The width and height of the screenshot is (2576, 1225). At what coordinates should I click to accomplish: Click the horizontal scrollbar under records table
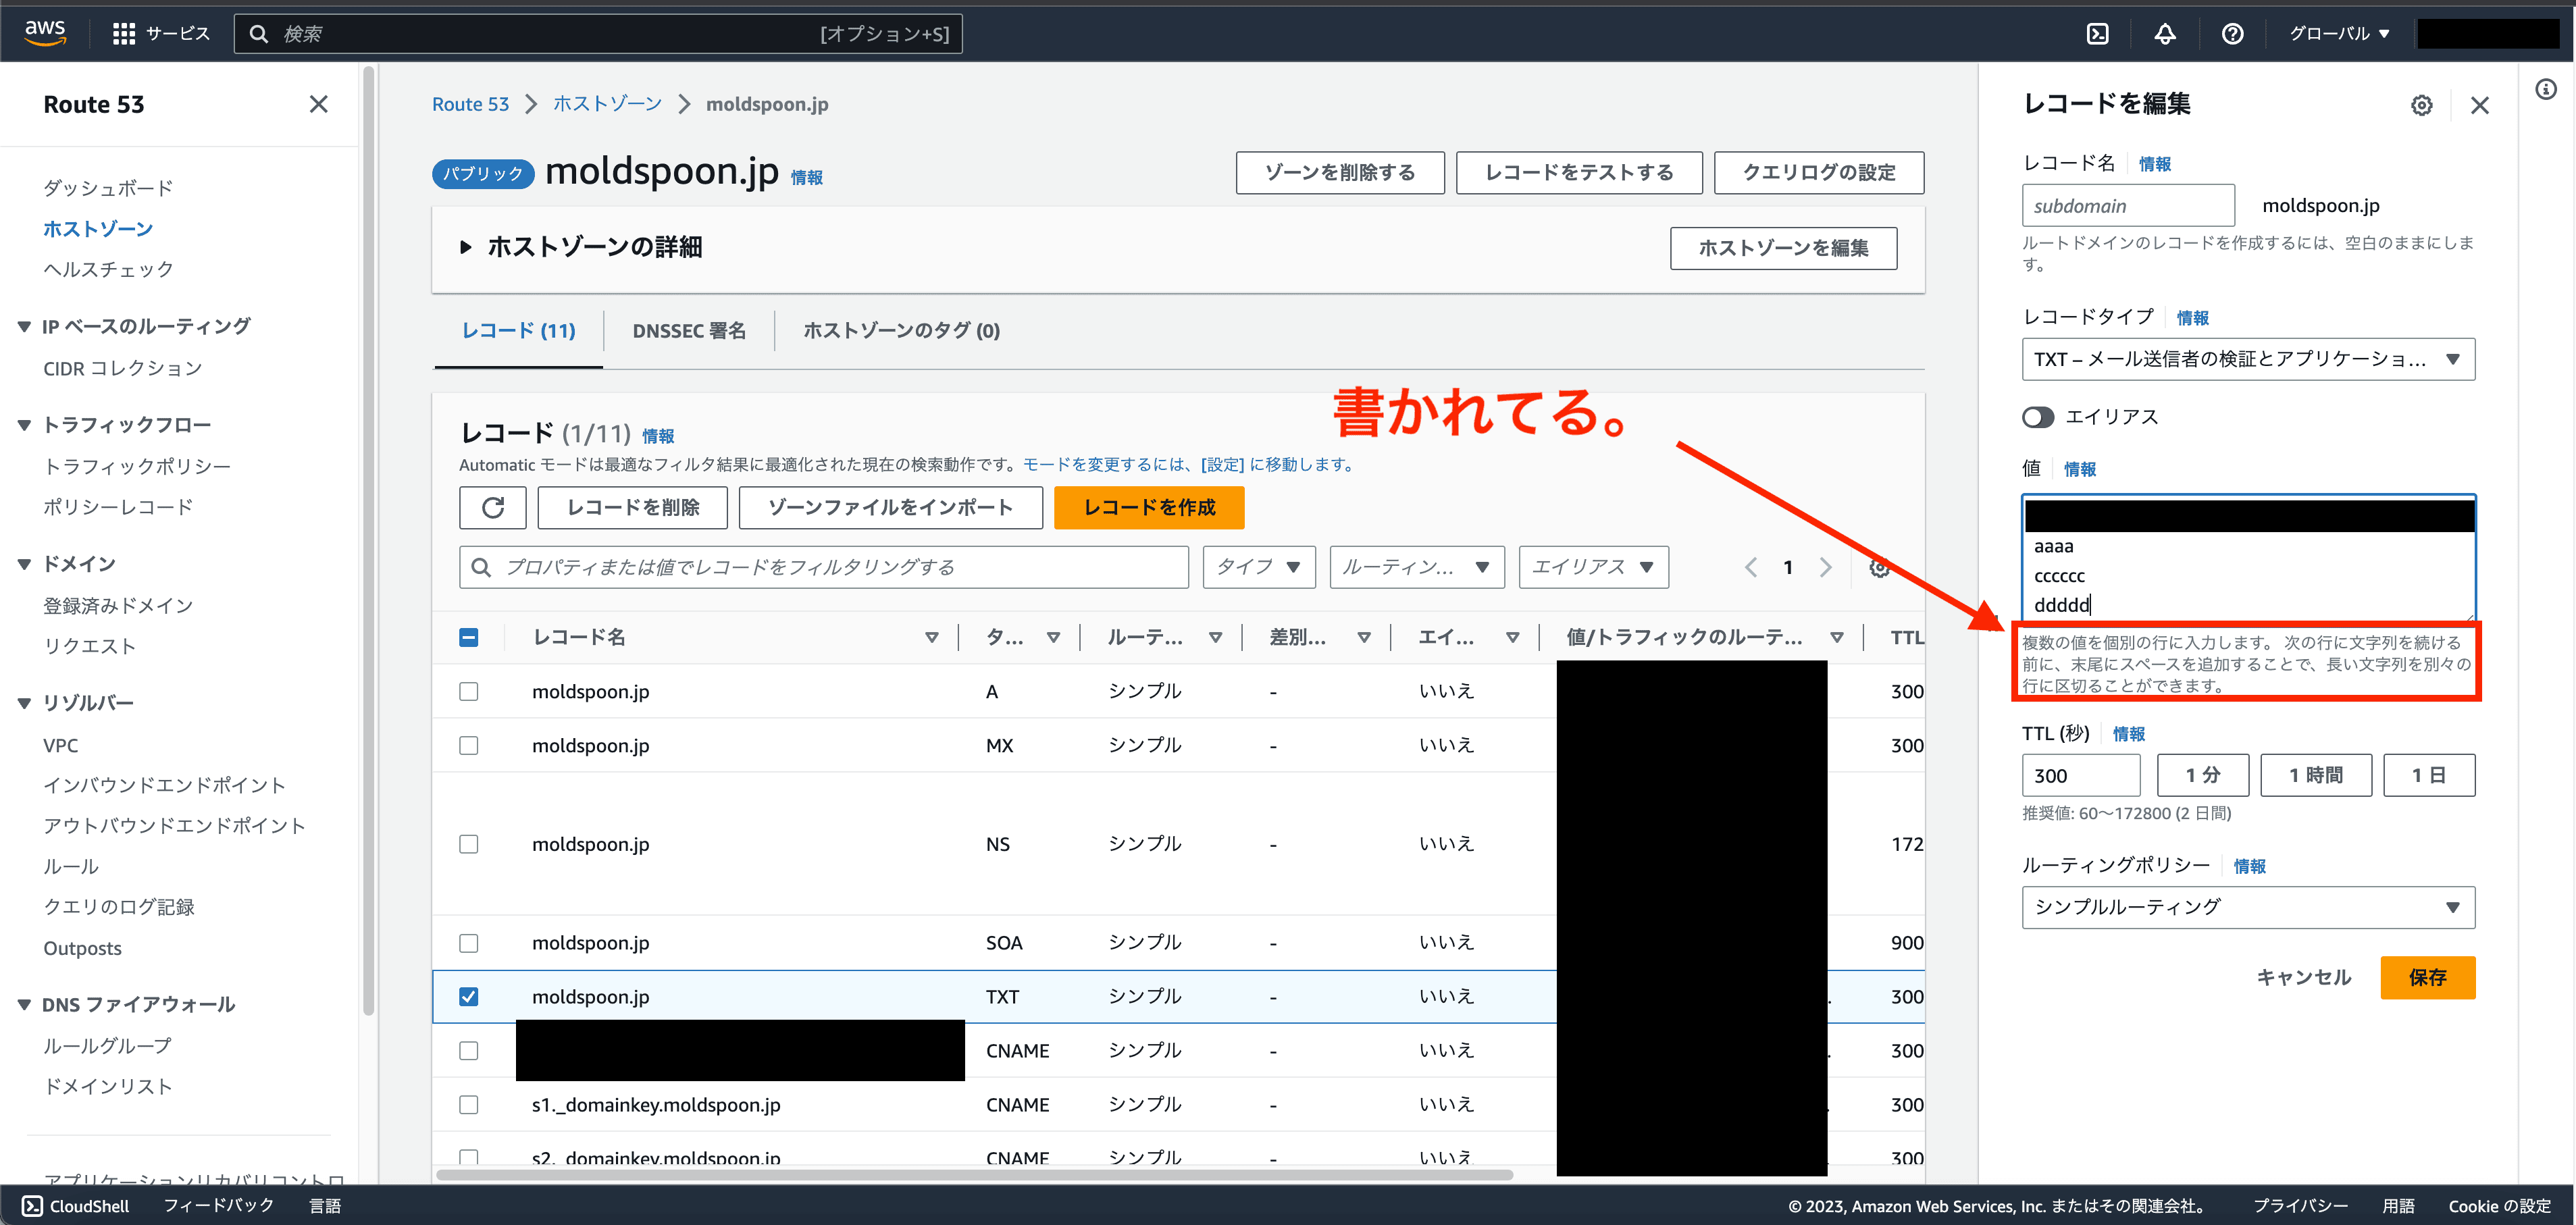pos(974,1174)
